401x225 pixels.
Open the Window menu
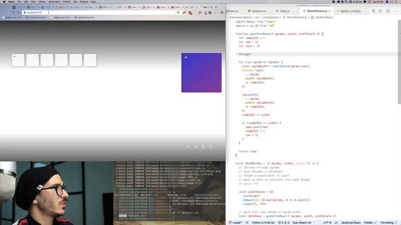point(84,1)
